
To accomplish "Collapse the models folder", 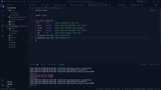I will (x=13, y=24).
